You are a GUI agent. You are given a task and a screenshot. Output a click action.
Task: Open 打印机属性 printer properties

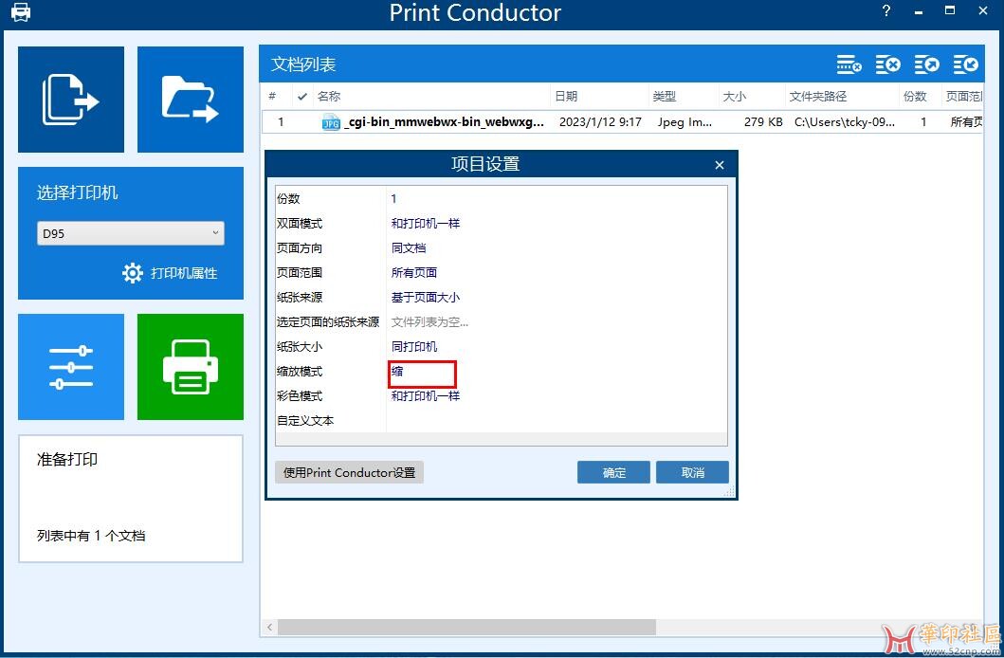pyautogui.click(x=170, y=273)
